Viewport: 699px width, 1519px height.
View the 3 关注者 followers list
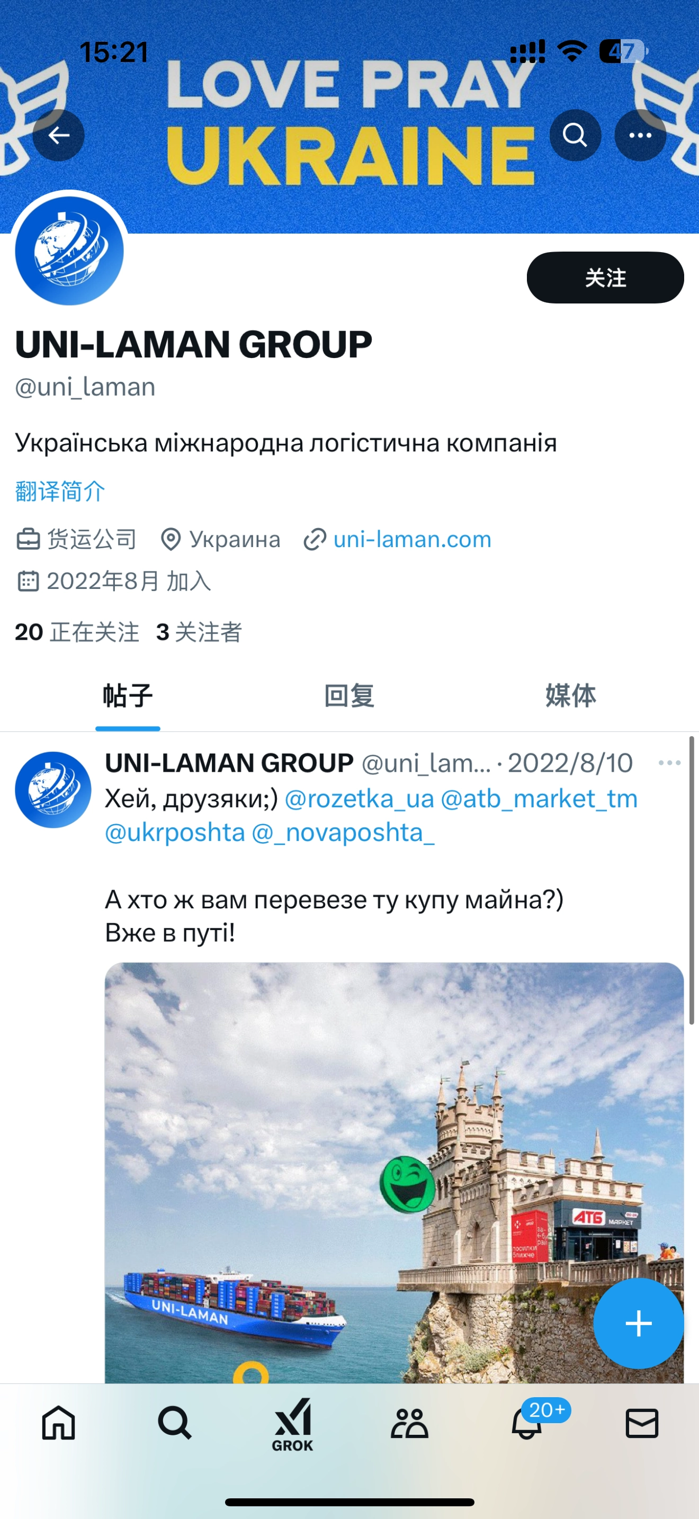[199, 632]
